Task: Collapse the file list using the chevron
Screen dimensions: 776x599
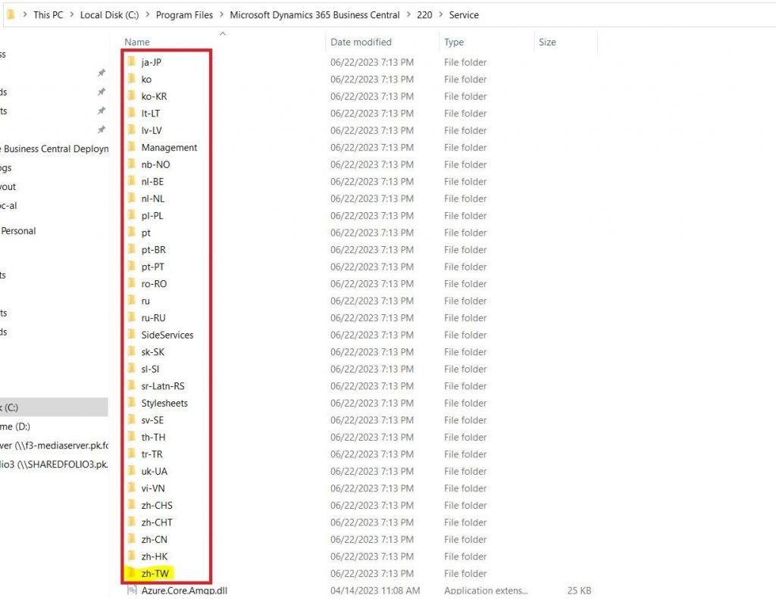Action: coord(223,34)
